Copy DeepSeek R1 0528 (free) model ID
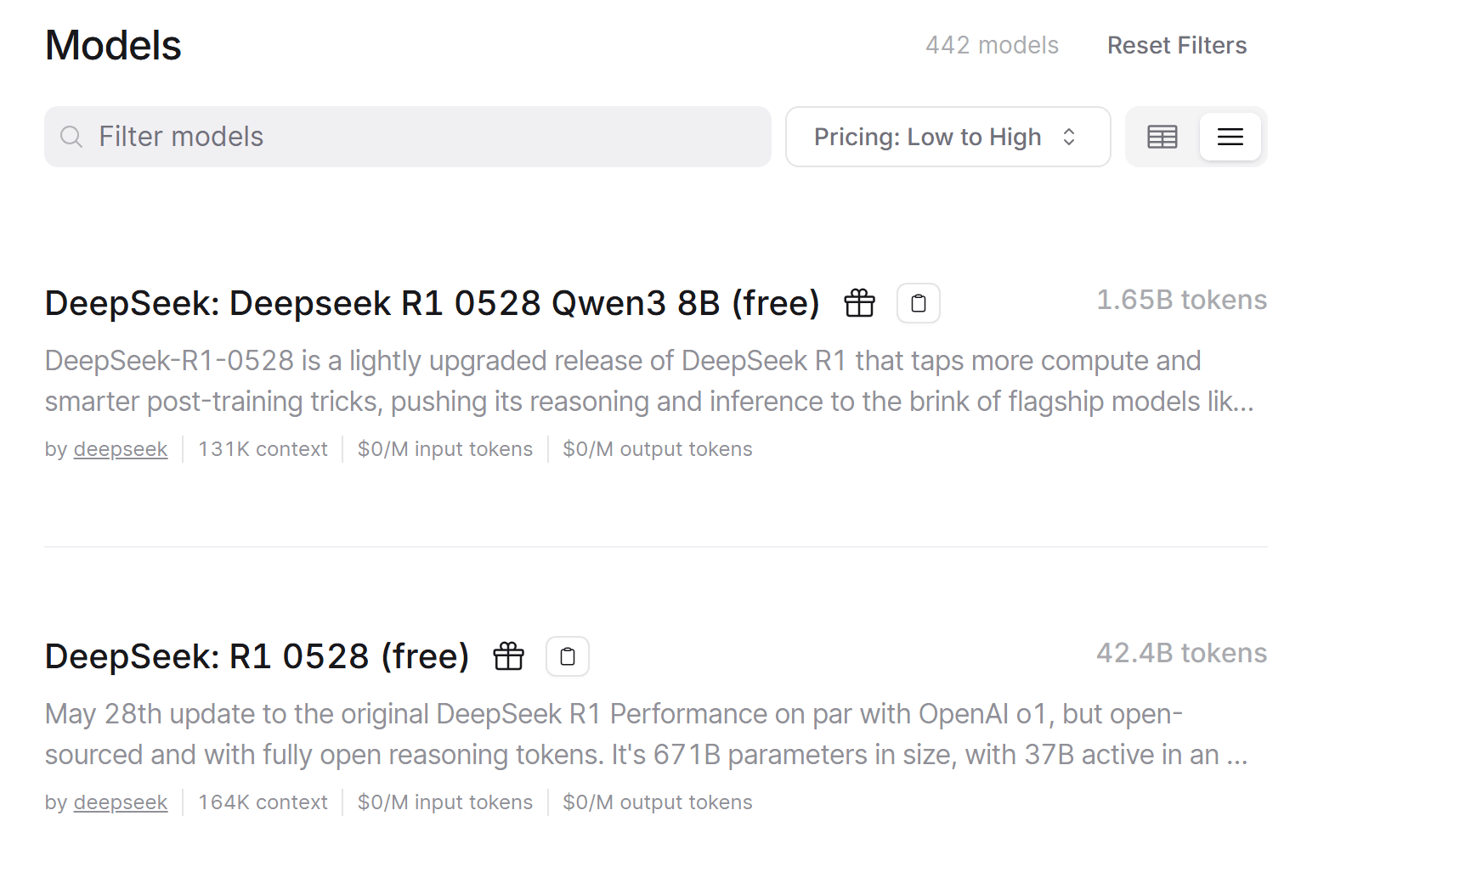Screen dimensions: 1482x872 click(567, 656)
